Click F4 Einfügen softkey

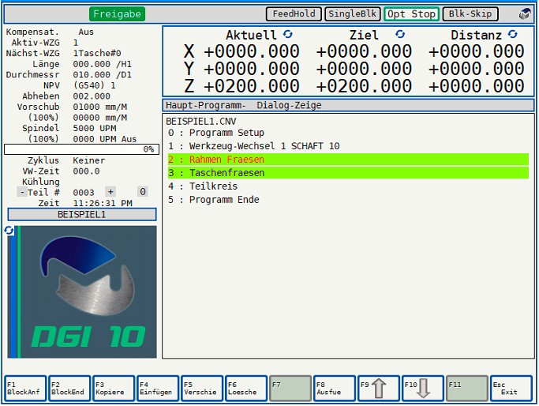click(x=158, y=389)
